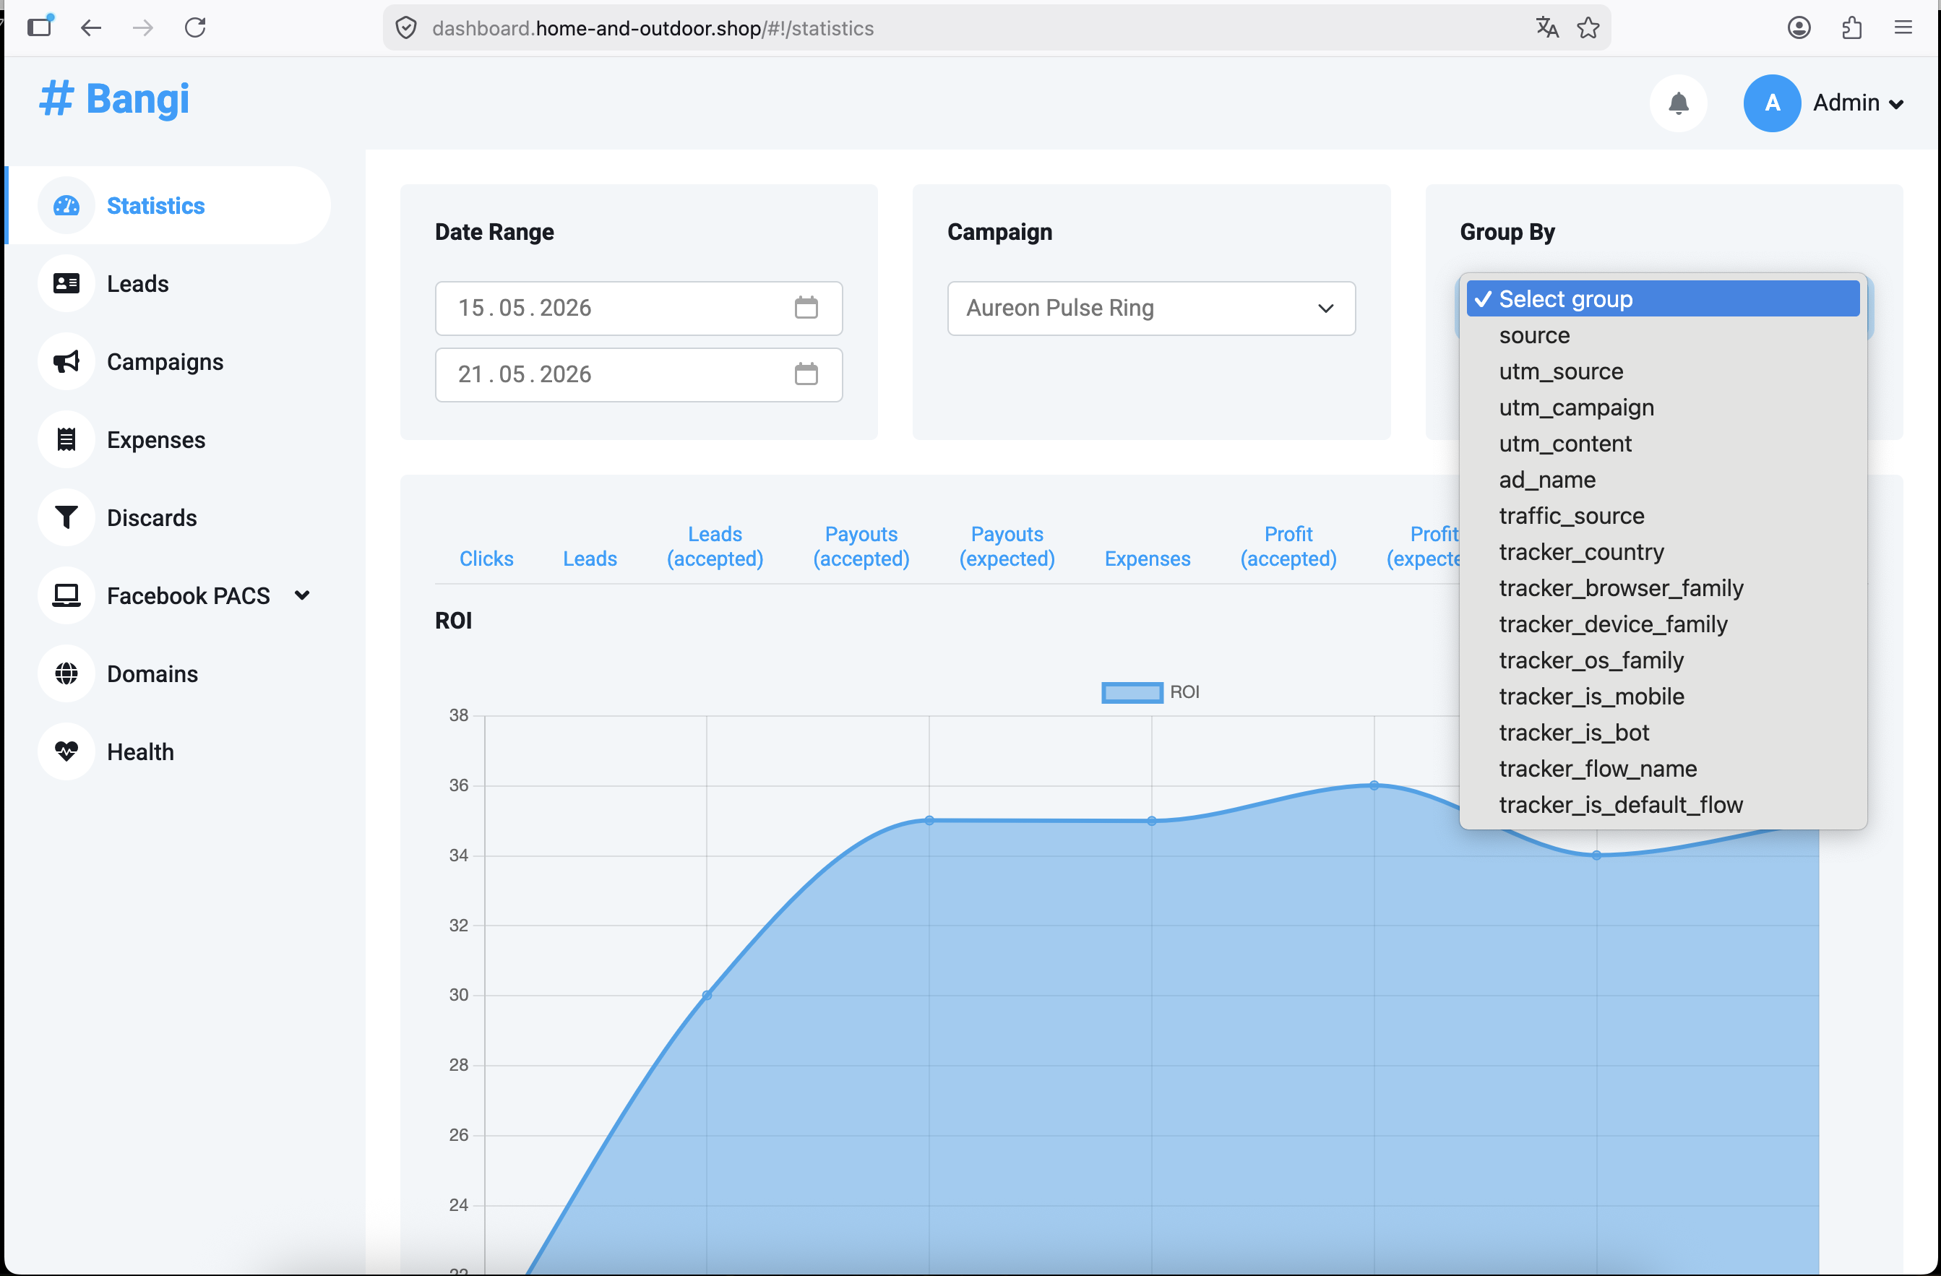
Task: Click the Expenses receipt icon
Action: click(x=66, y=439)
